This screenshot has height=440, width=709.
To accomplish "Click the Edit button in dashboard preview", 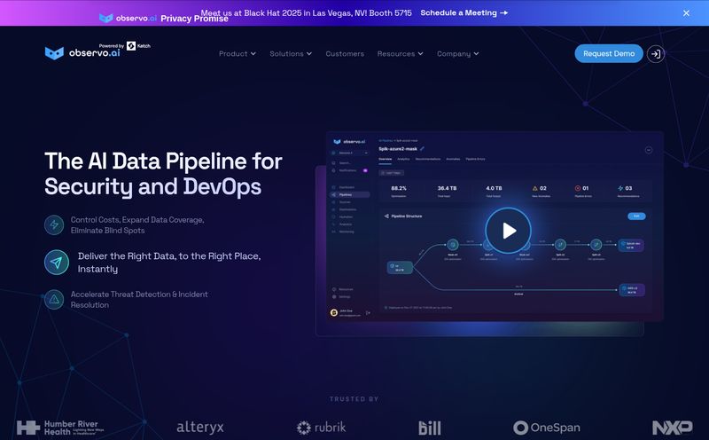I will tap(636, 216).
